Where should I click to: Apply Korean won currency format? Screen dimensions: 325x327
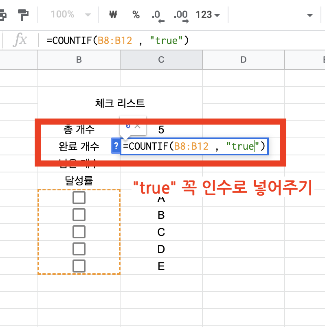click(x=113, y=15)
